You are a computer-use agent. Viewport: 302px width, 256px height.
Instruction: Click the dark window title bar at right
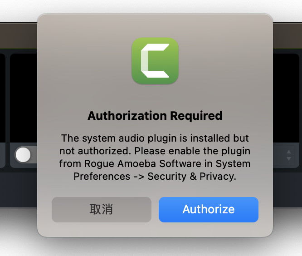(287, 35)
